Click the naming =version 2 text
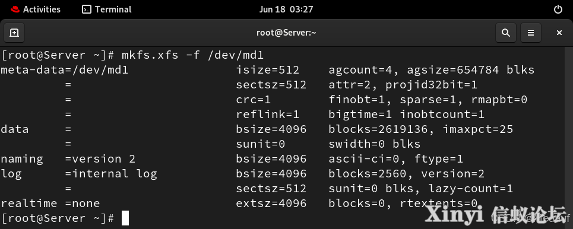The image size is (573, 229). (68, 159)
